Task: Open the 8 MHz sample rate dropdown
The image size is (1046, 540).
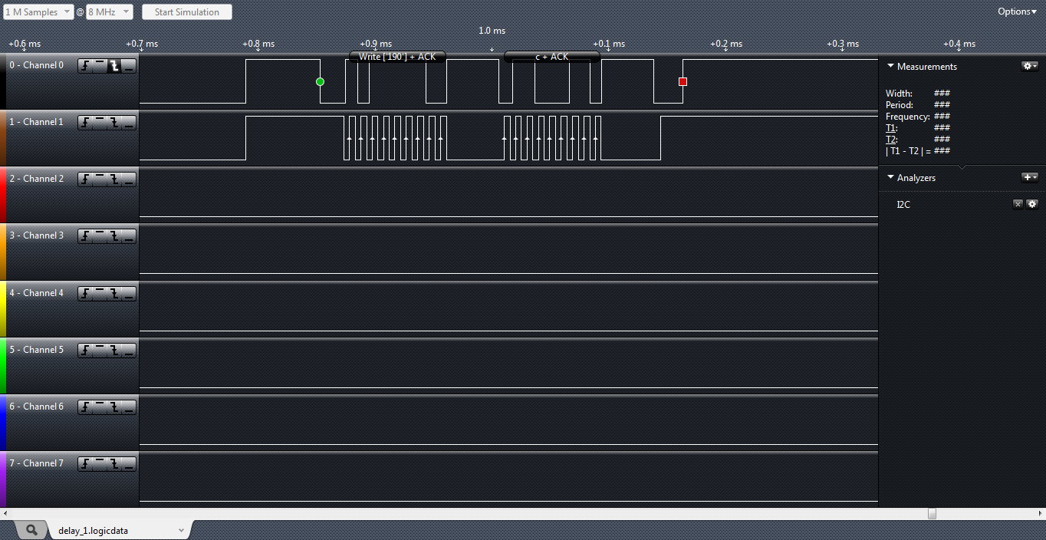Action: point(109,12)
